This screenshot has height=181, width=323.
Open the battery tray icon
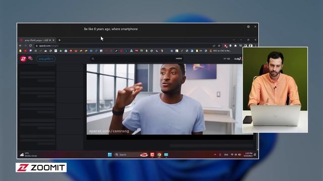click(x=240, y=154)
